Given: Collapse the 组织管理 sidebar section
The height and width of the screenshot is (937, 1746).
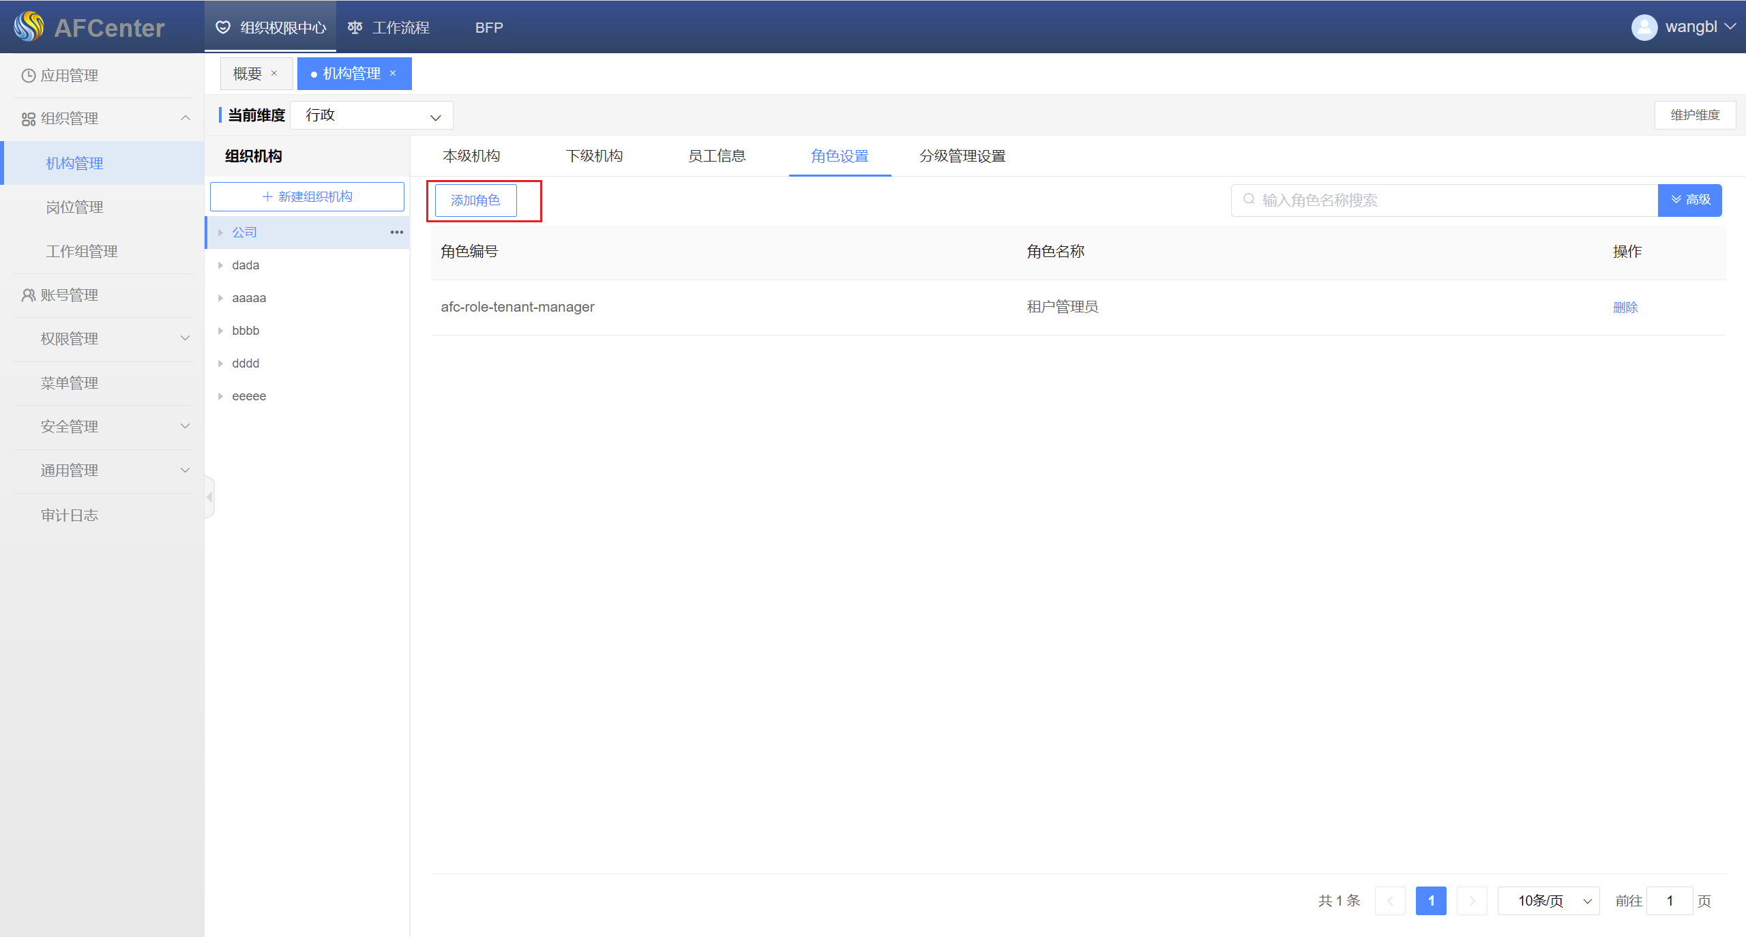Looking at the screenshot, I should 186,118.
